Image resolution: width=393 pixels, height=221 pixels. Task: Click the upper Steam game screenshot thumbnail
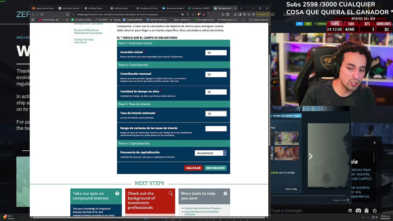click(287, 138)
